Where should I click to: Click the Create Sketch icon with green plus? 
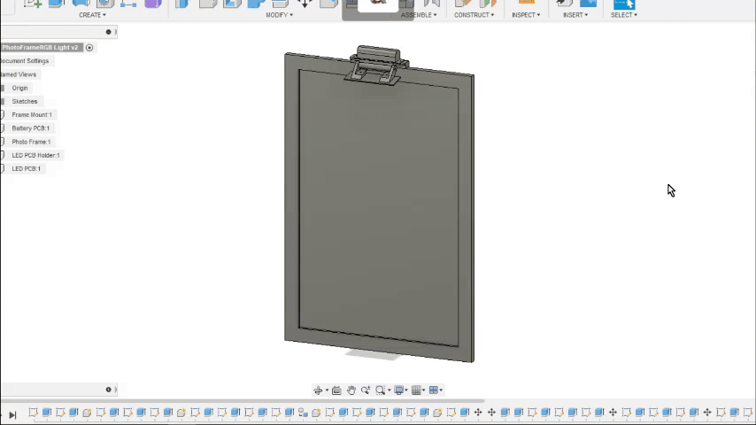coord(33,4)
